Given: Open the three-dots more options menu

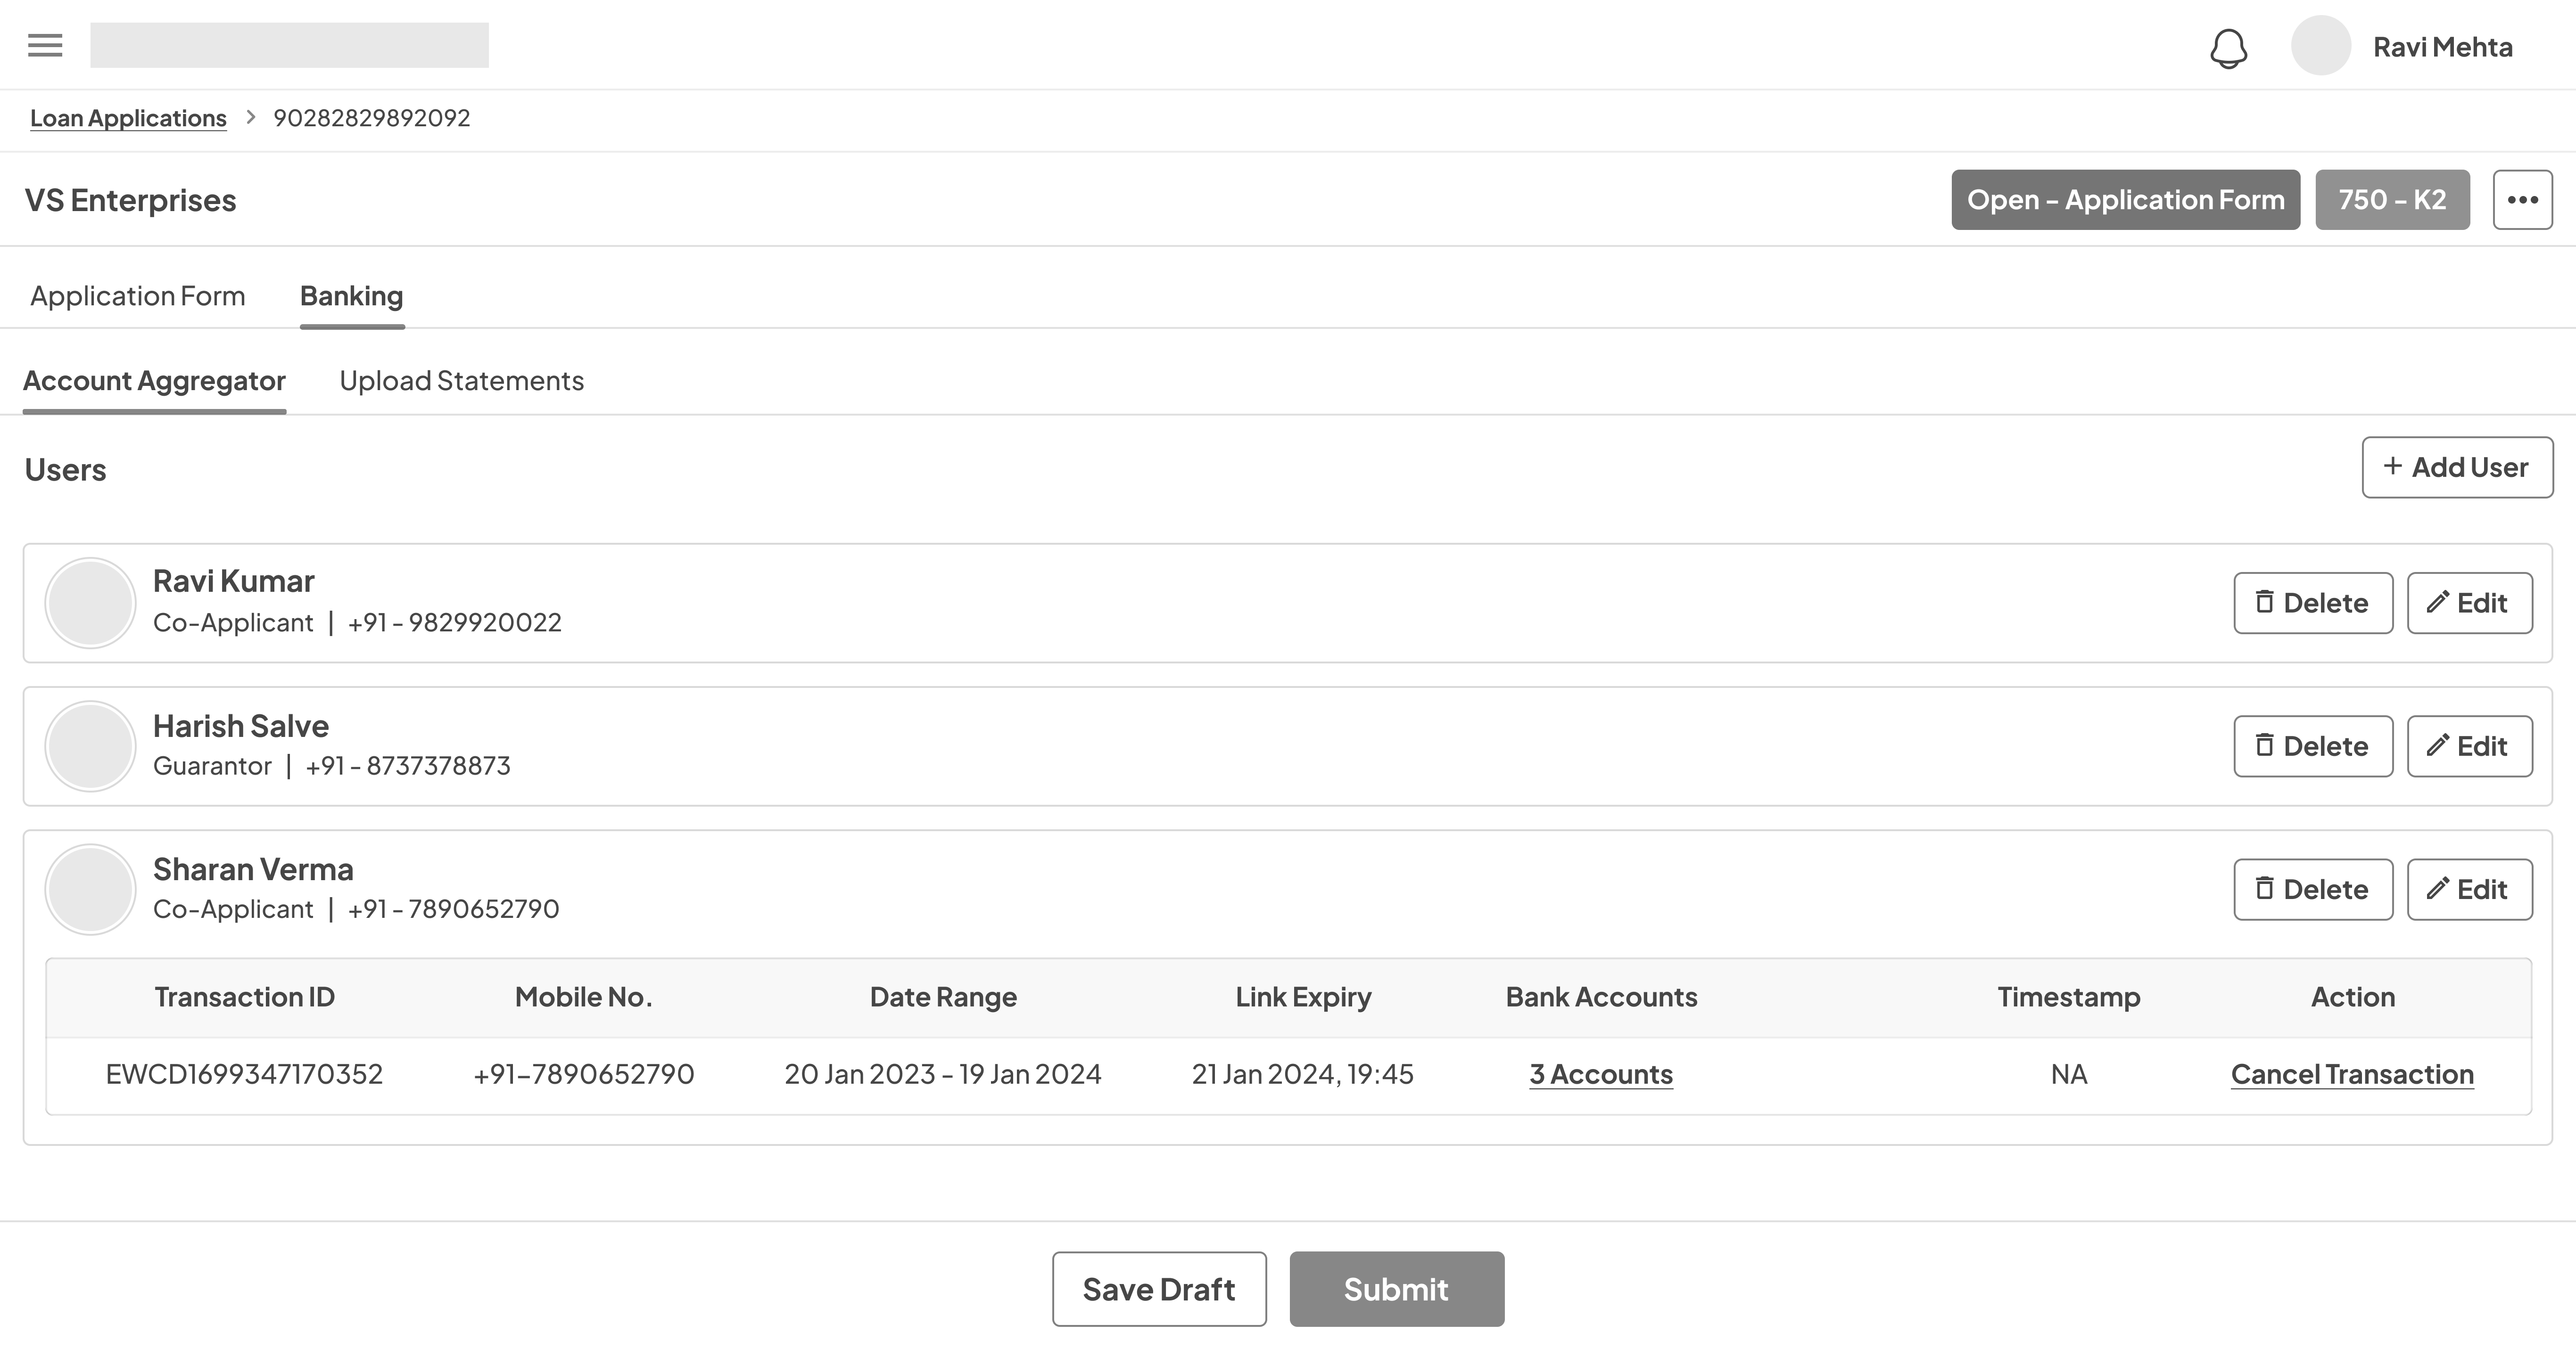Looking at the screenshot, I should [2522, 200].
